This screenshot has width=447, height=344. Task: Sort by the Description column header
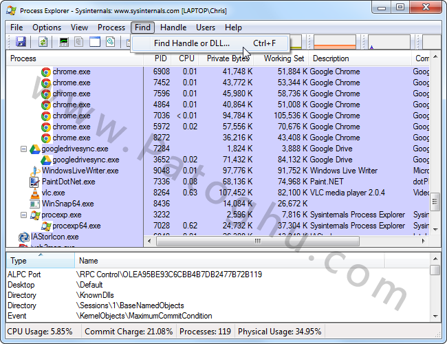pyautogui.click(x=360, y=58)
